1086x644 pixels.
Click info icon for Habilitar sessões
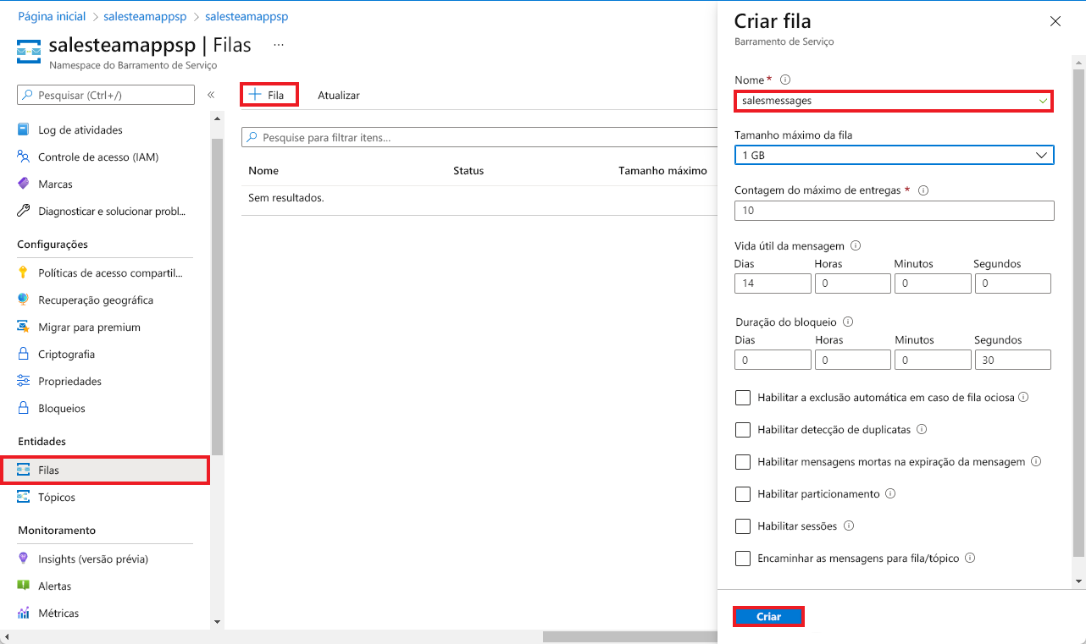[848, 526]
